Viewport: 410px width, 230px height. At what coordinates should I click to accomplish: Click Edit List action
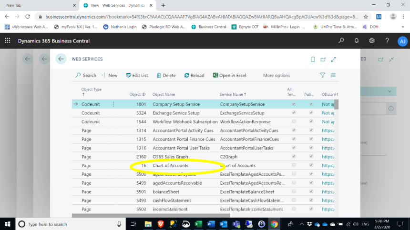click(137, 75)
